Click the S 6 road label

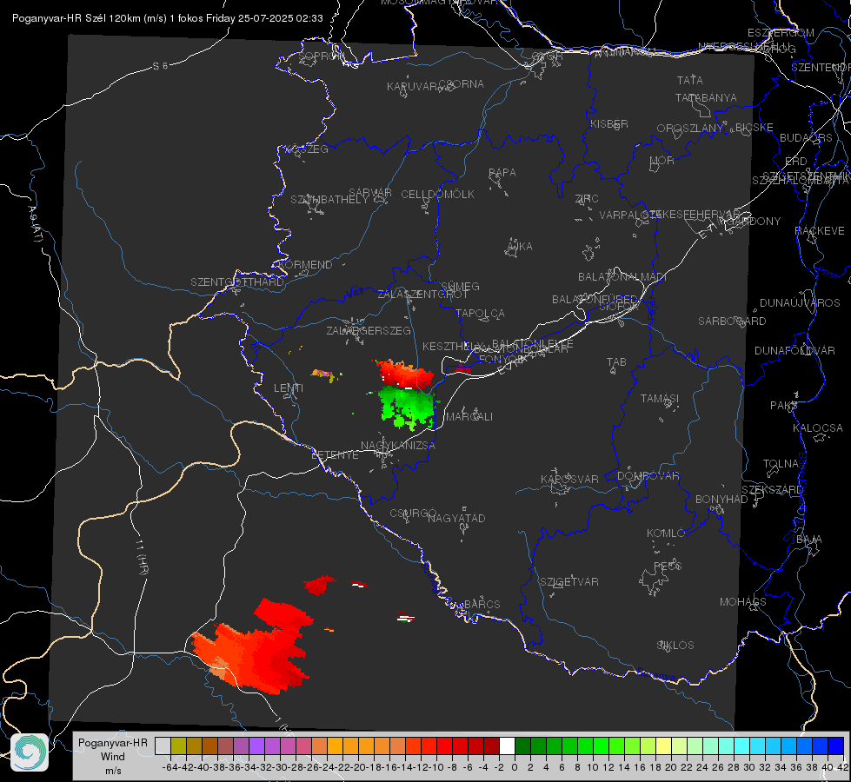pos(160,66)
